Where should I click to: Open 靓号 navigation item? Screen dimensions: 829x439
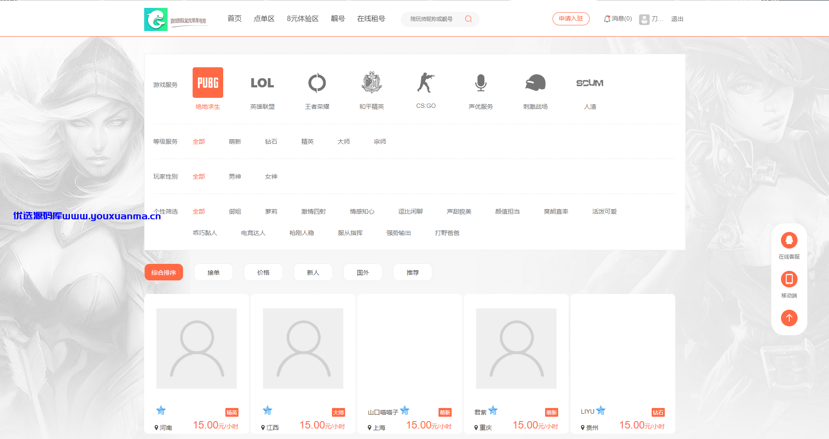point(338,18)
